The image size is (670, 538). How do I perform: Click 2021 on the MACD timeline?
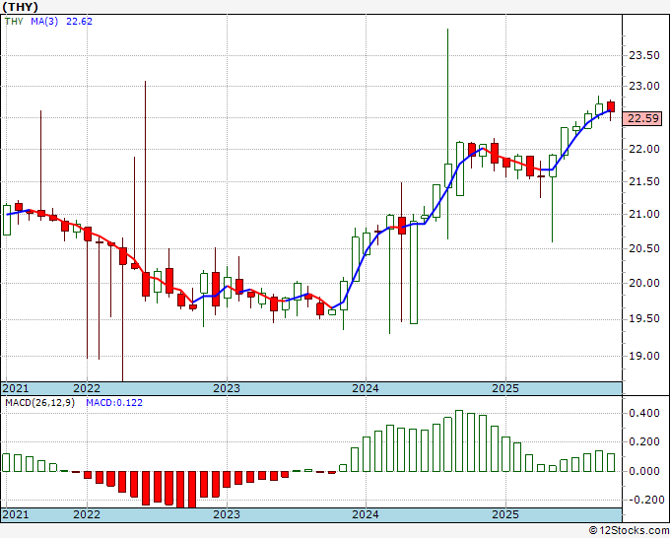(16, 514)
